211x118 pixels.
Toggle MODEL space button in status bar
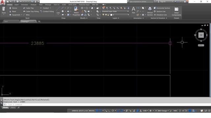(x=92, y=111)
